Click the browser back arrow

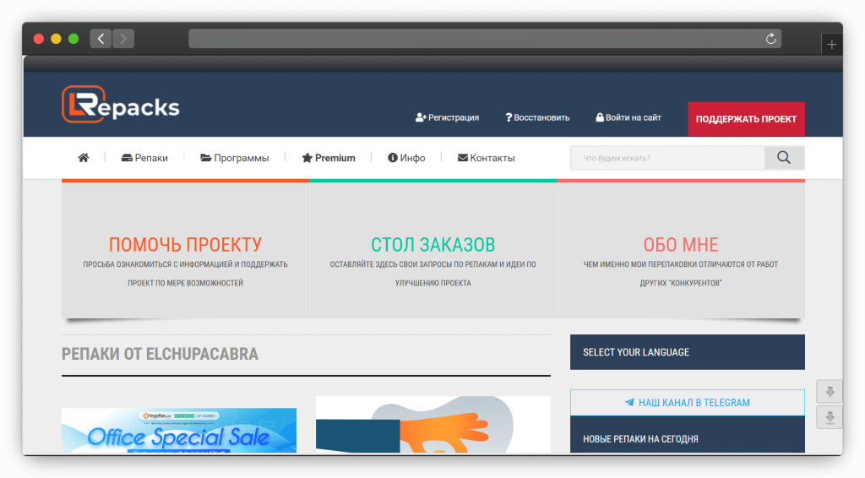coord(101,39)
